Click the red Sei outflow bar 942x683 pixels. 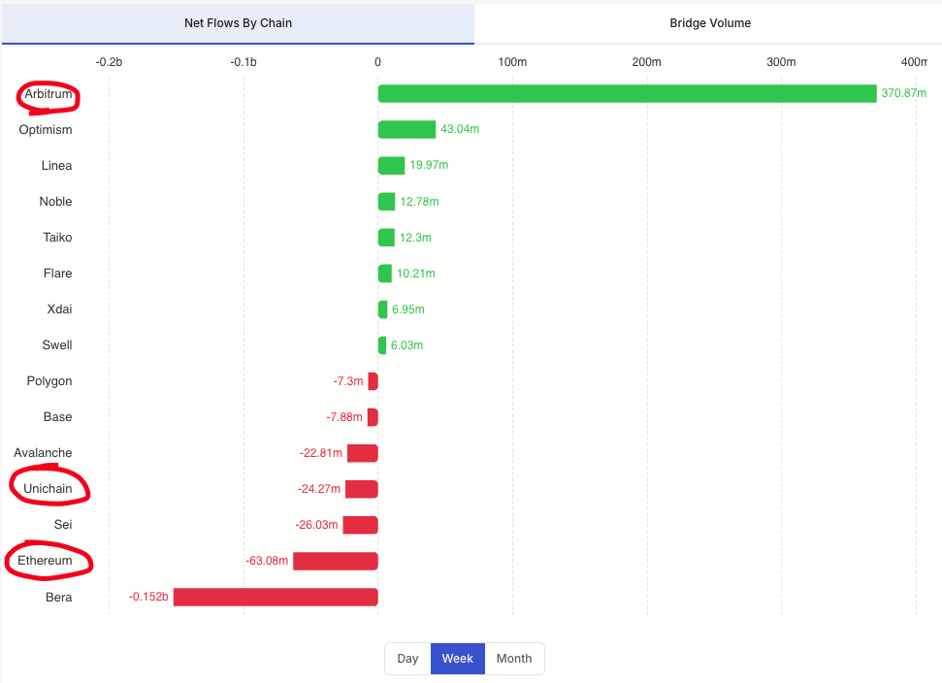tap(361, 525)
